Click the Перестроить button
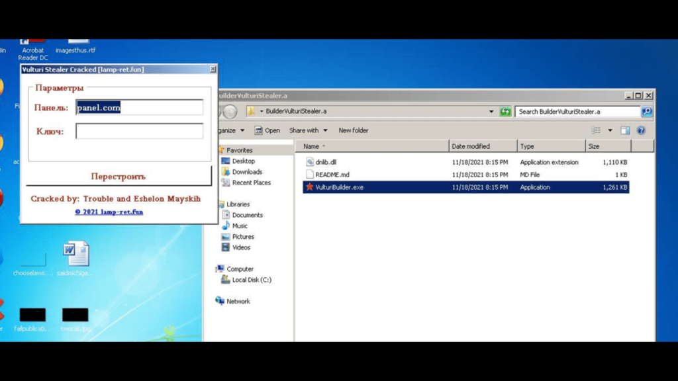This screenshot has height=381, width=678. (119, 176)
